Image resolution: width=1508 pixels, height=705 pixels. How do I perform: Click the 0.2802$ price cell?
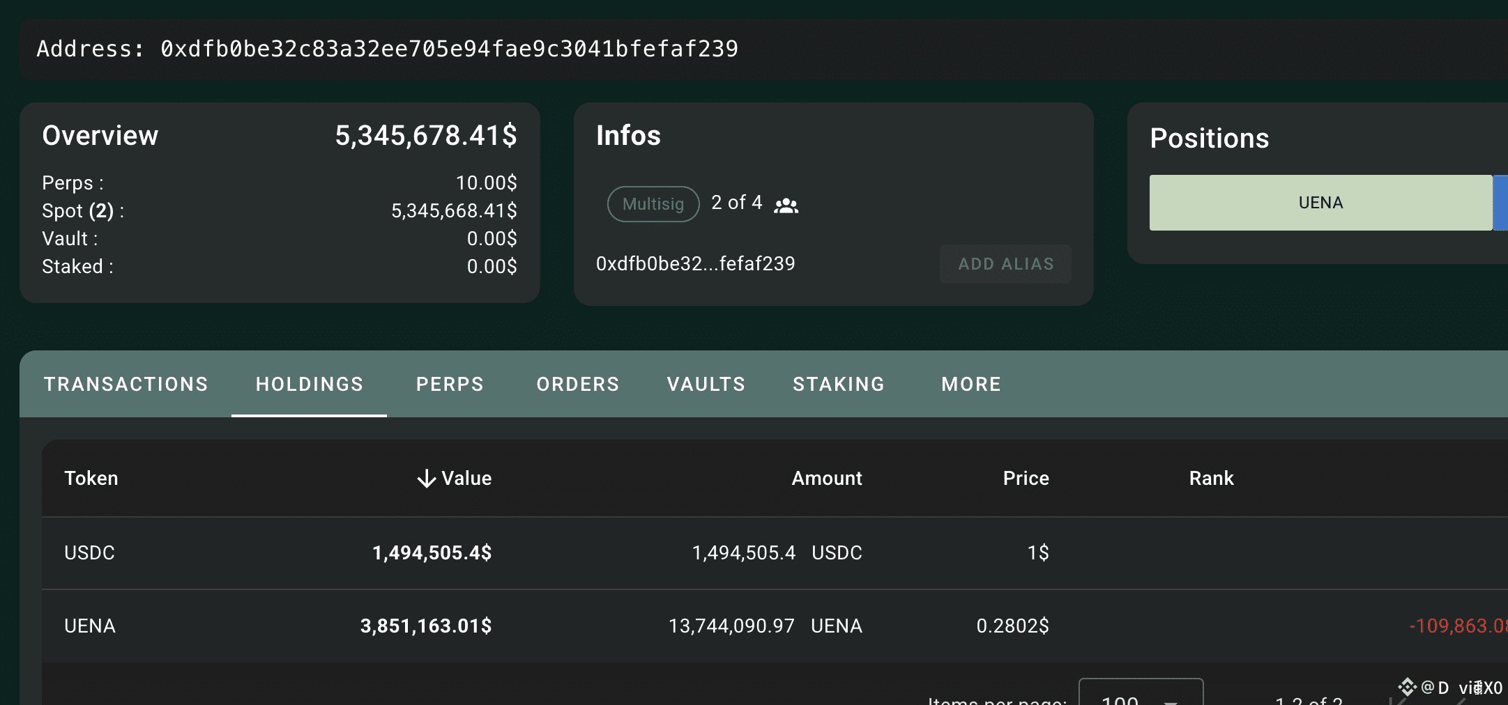pos(1012,626)
